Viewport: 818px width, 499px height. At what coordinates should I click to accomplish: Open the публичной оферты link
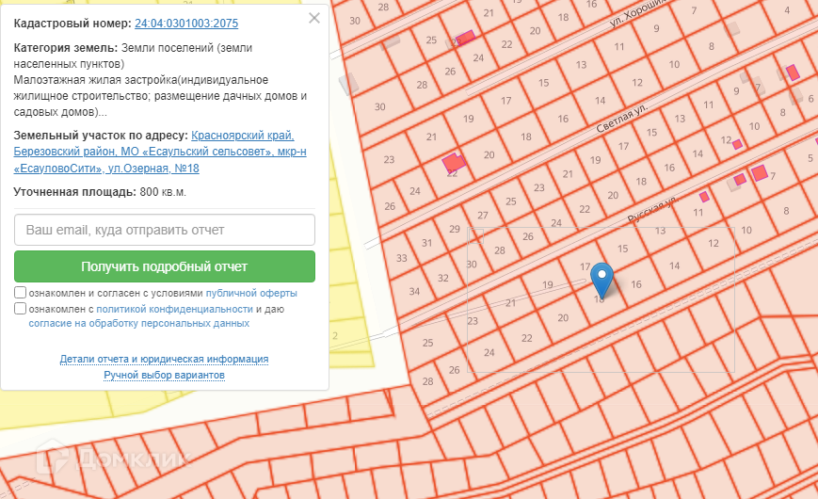coord(251,294)
